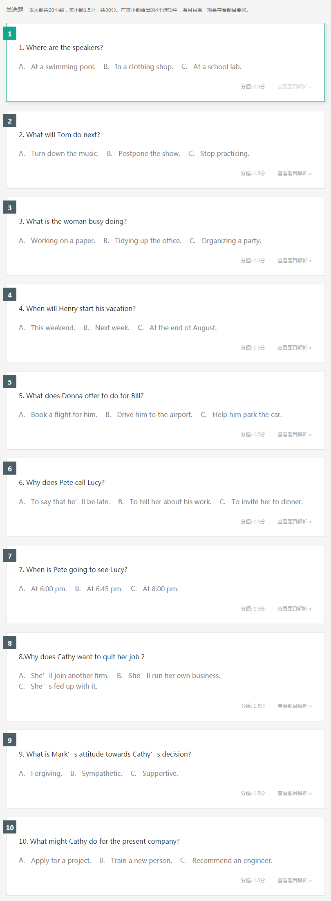331x901 pixels.
Task: Pick answer 'At the end of August.'
Action: coord(183,328)
